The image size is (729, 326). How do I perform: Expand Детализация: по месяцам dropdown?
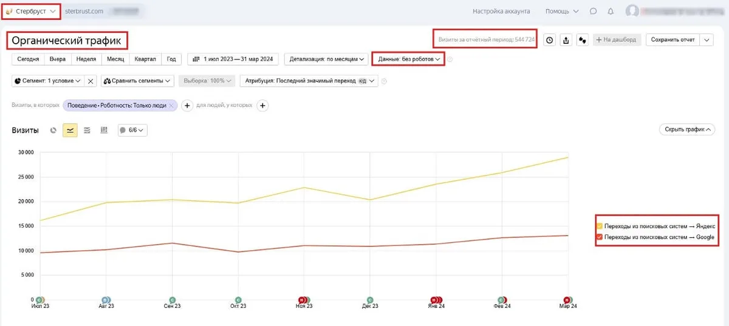pyautogui.click(x=327, y=59)
